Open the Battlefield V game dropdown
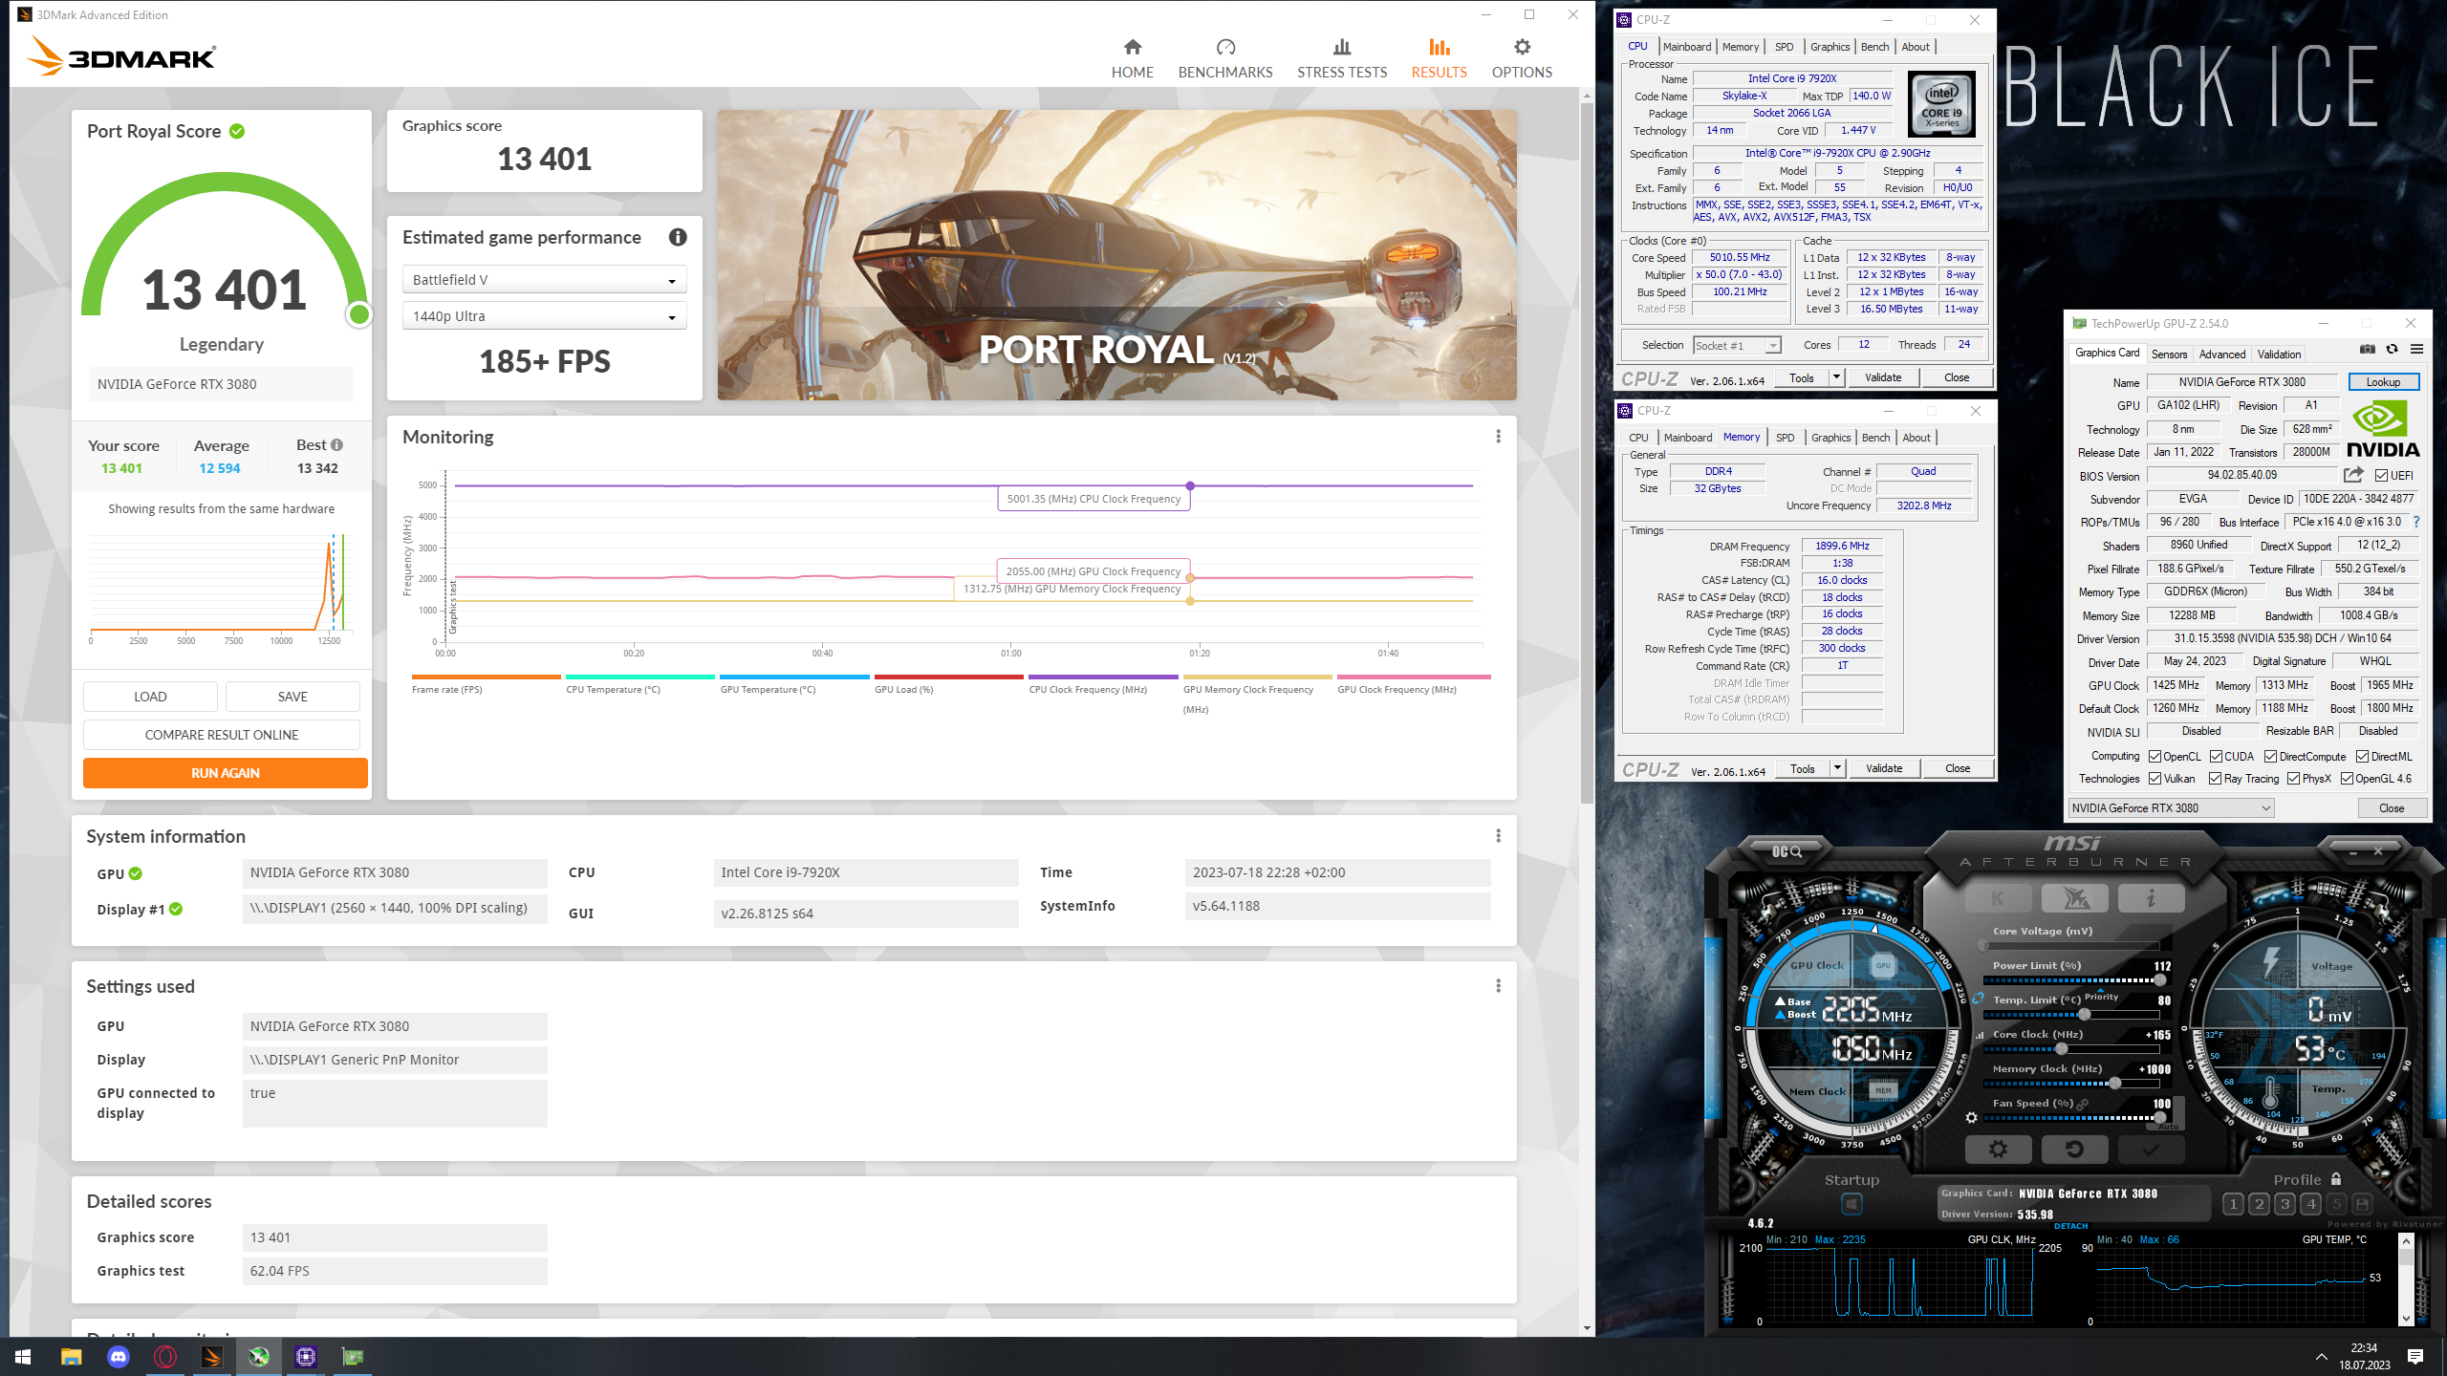This screenshot has width=2447, height=1376. [x=544, y=280]
